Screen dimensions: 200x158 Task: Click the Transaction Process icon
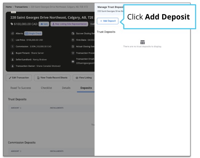(x=73, y=53)
